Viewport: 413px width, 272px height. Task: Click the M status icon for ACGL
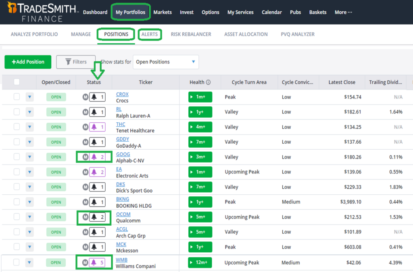[x=86, y=232]
